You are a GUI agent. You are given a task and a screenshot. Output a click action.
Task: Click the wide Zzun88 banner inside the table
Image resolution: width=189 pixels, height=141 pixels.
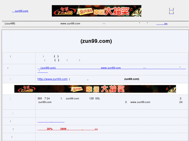95,89
